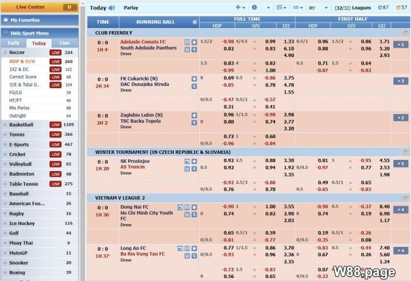411x281 pixels.
Task: Open the MY odds type dropdown
Action: [318, 8]
